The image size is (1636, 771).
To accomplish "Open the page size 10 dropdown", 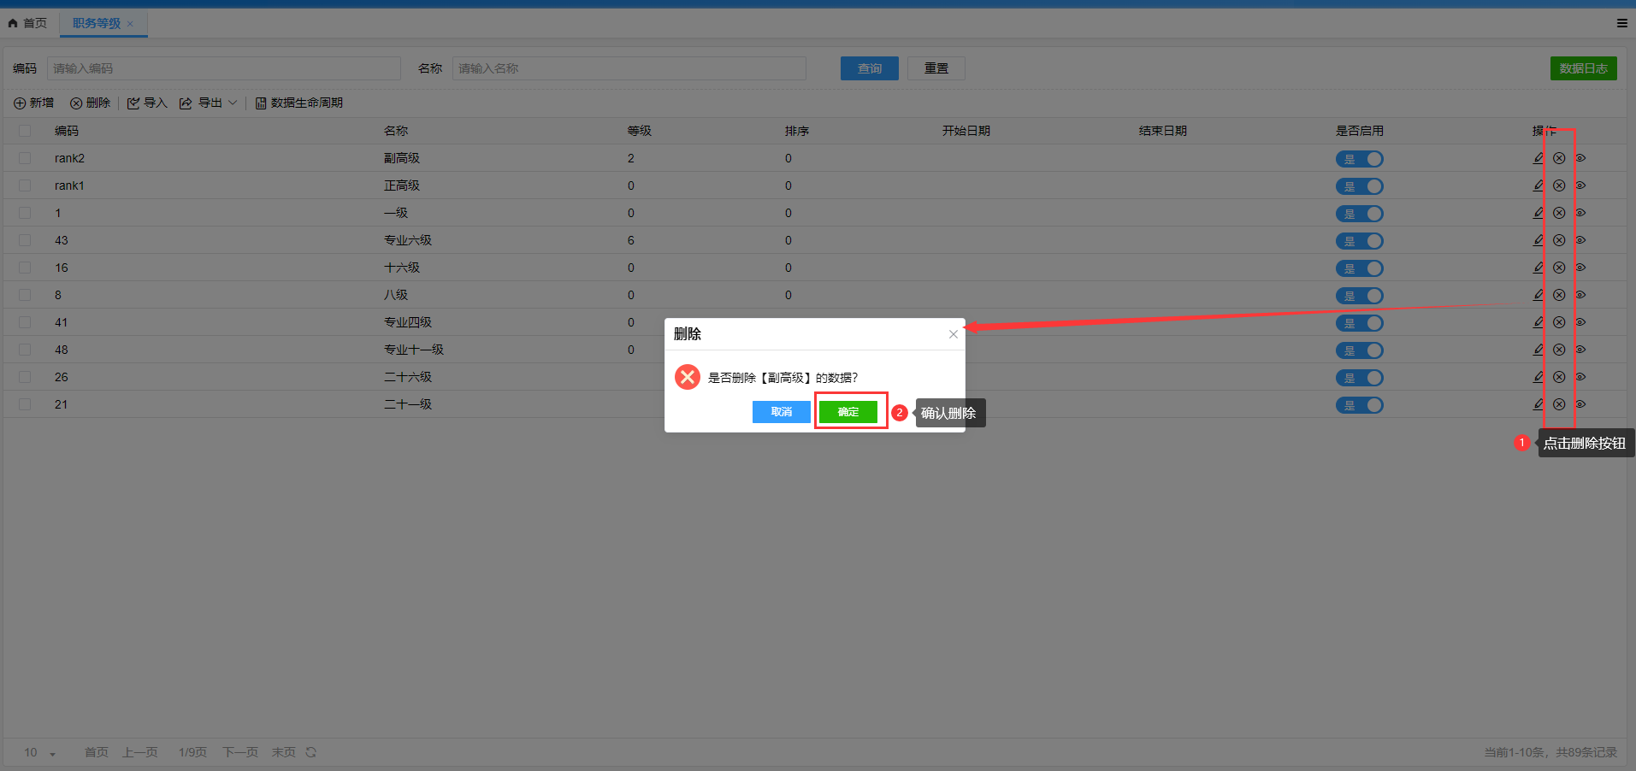I will 39,752.
